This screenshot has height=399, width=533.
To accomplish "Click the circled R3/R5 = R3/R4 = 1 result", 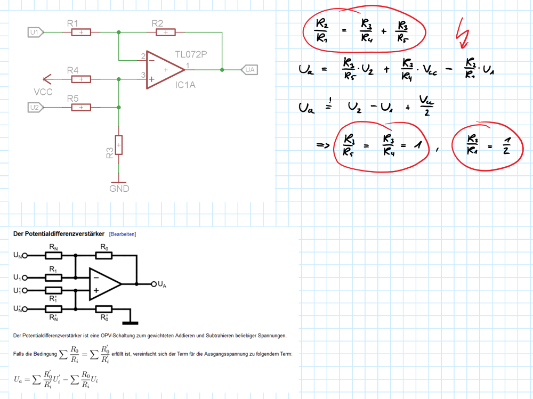I will [x=382, y=147].
